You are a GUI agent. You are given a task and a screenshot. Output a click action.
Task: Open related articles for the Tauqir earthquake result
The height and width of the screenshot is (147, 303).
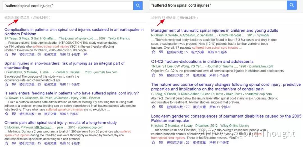(x=50, y=54)
